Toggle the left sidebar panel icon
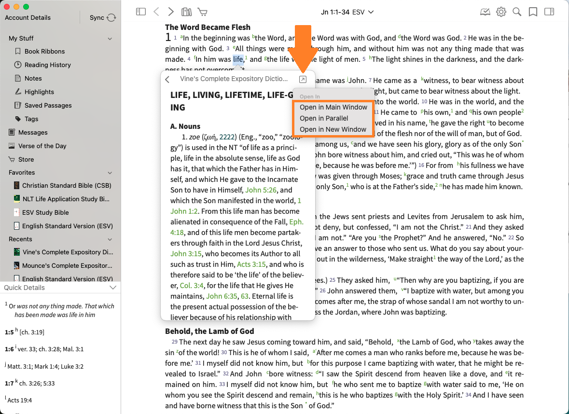The width and height of the screenshot is (569, 414). [141, 12]
